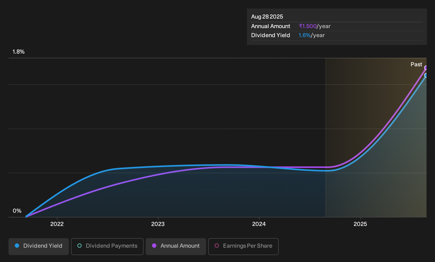
Task: Click the 2025 x-axis label
Action: point(360,224)
